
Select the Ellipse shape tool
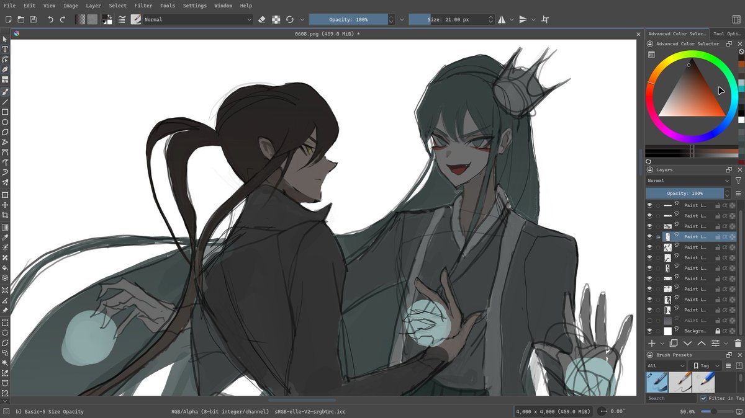[5, 122]
